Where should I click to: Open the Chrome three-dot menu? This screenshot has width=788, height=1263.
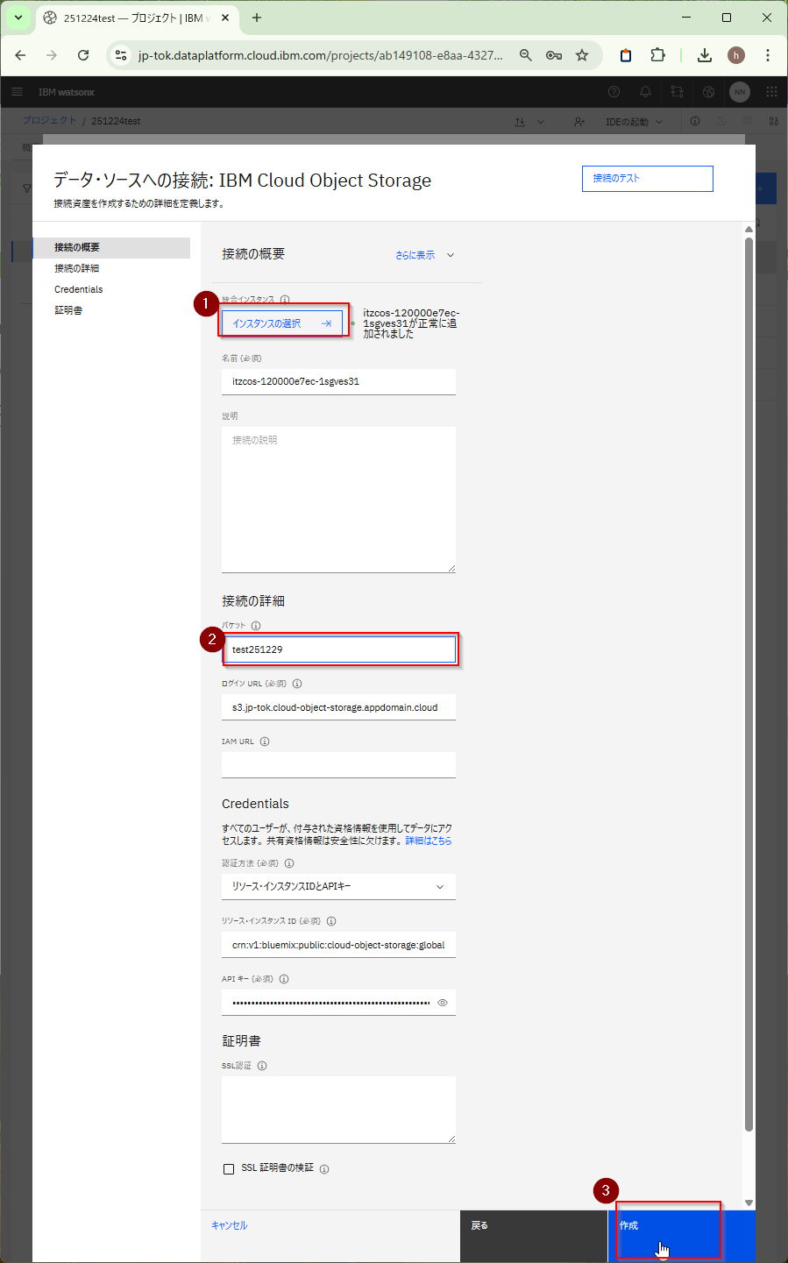(768, 55)
